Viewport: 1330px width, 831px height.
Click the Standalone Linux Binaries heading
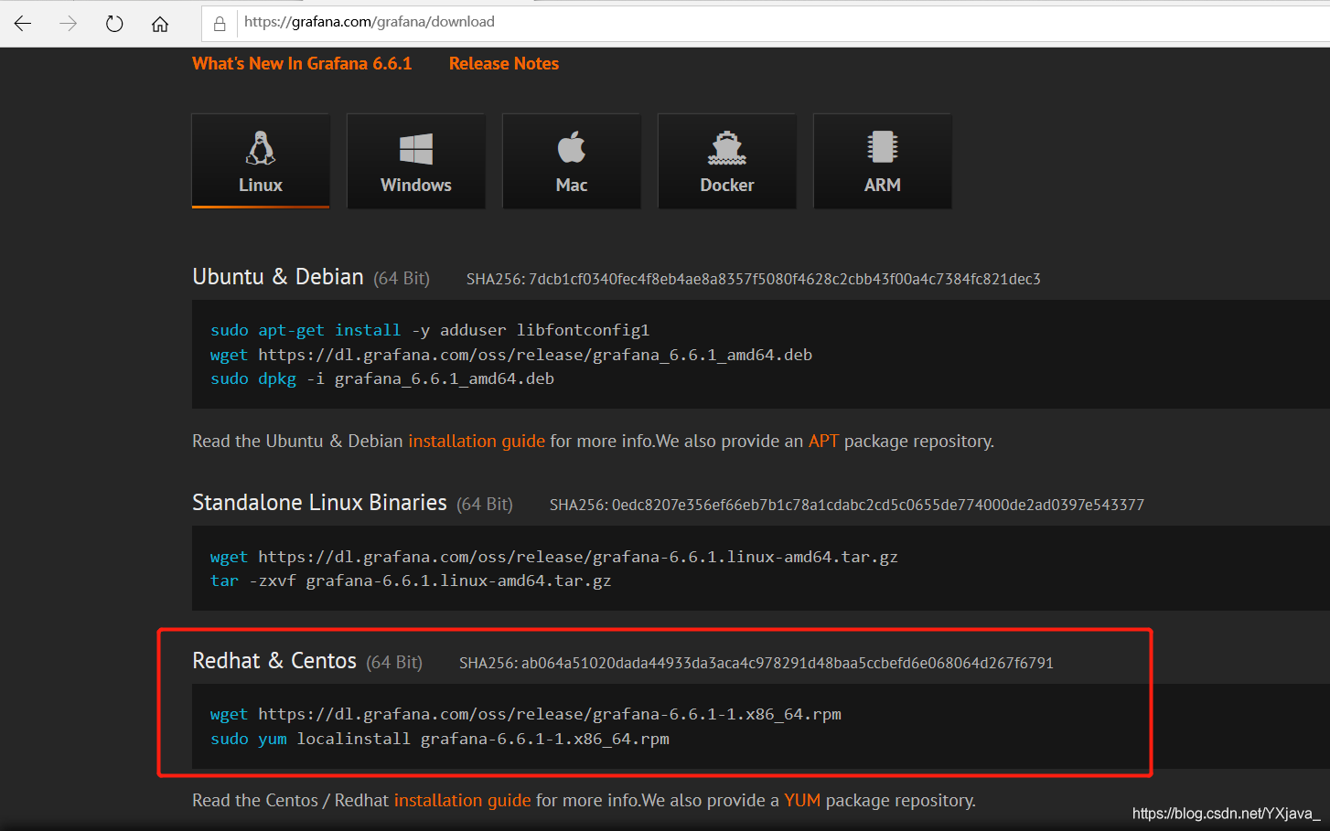point(319,503)
